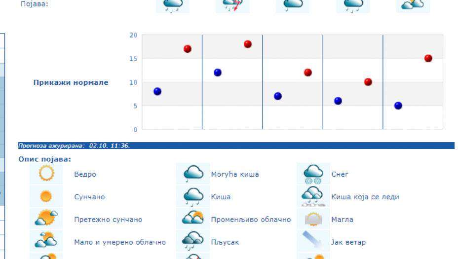Click the Магла fog legend icon
This screenshot has width=459, height=259.
point(313,219)
